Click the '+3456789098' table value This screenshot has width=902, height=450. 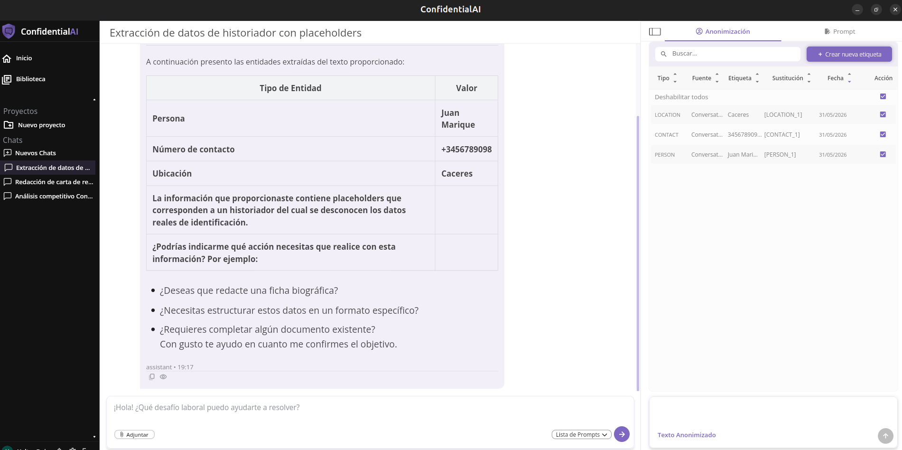click(x=466, y=149)
